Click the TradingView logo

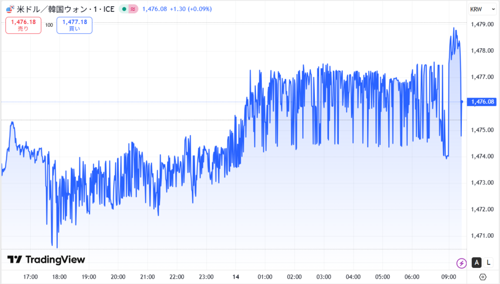(46, 260)
